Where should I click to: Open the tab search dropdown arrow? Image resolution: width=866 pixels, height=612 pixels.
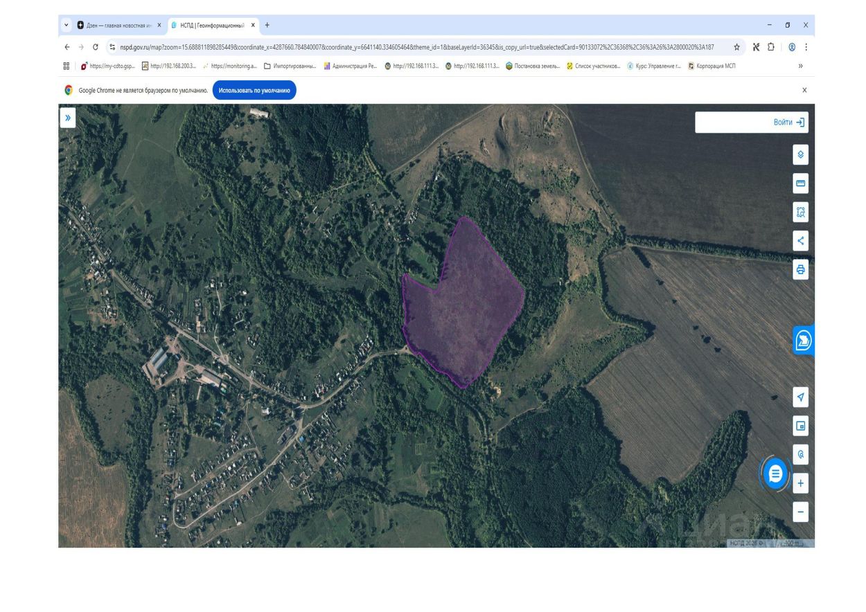(x=67, y=26)
